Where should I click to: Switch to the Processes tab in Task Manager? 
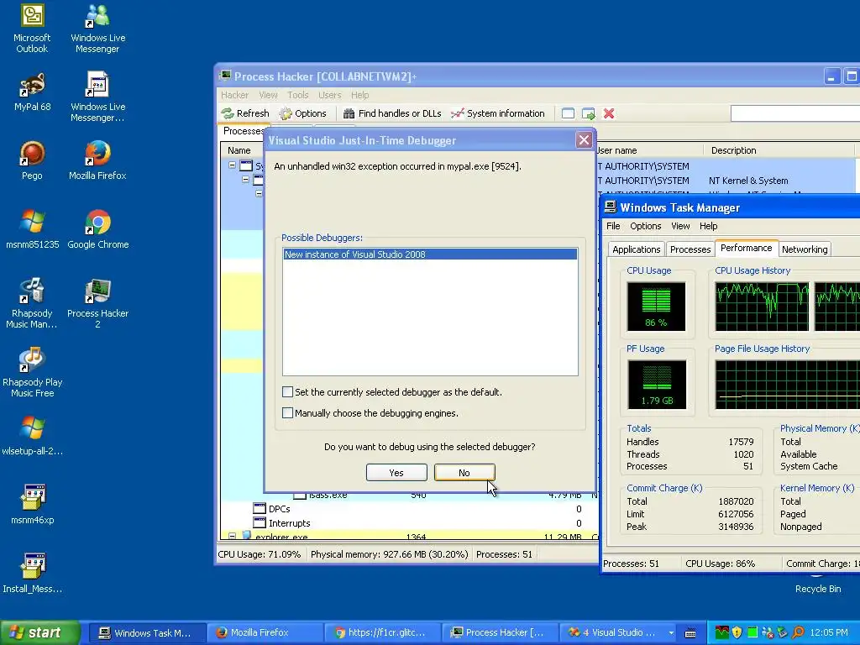tap(690, 249)
